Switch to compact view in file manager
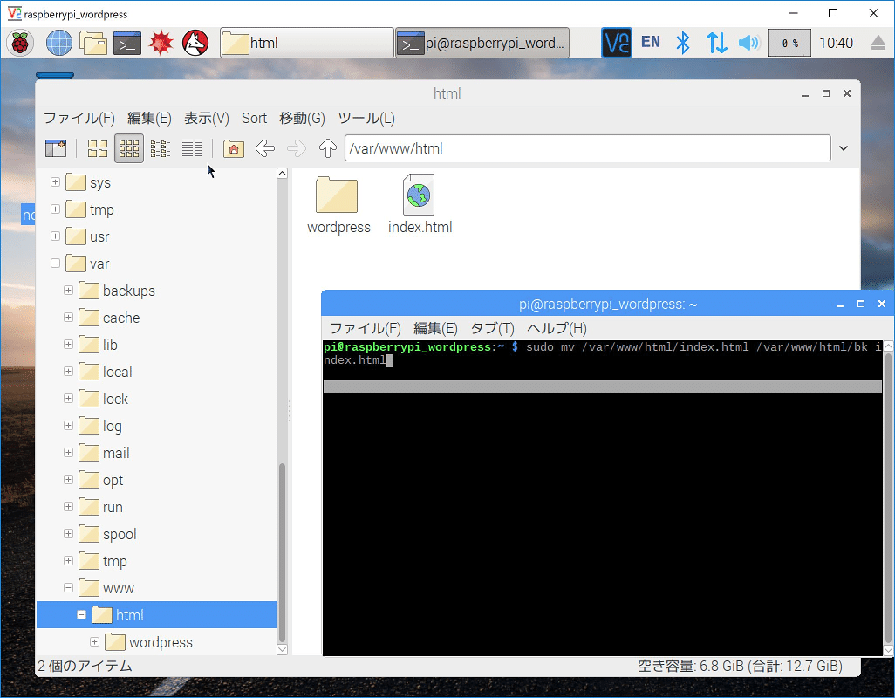This screenshot has height=698, width=895. coord(161,149)
